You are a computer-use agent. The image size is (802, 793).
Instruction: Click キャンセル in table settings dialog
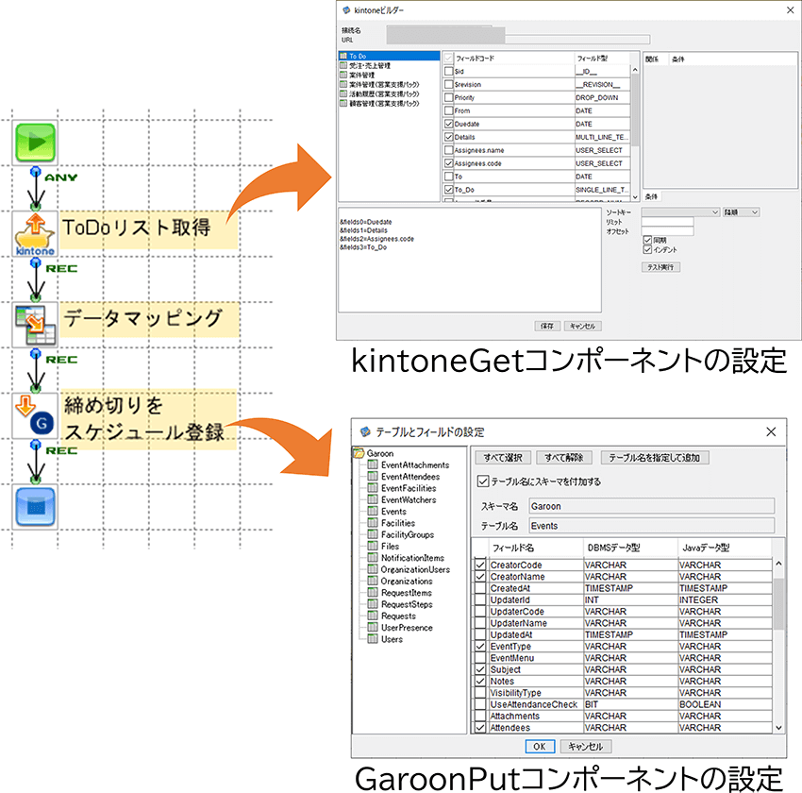(586, 747)
